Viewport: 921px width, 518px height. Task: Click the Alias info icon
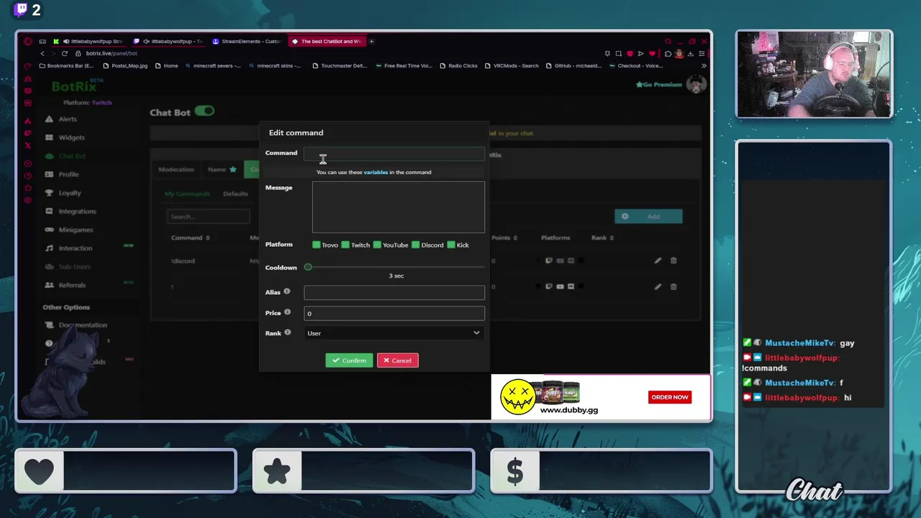coord(286,291)
